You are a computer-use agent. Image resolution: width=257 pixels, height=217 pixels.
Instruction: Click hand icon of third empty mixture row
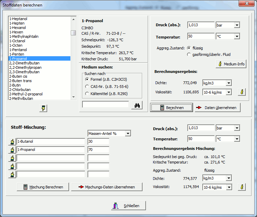(x=12, y=158)
